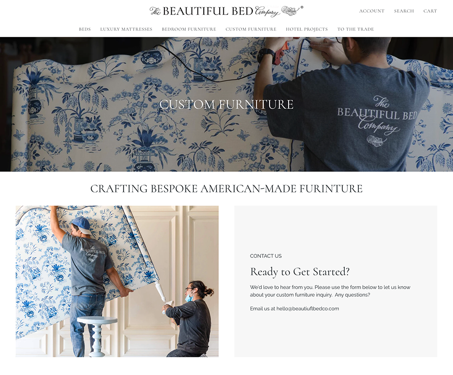Open the Luxury Mattresses menu
453x375 pixels.
click(x=126, y=29)
